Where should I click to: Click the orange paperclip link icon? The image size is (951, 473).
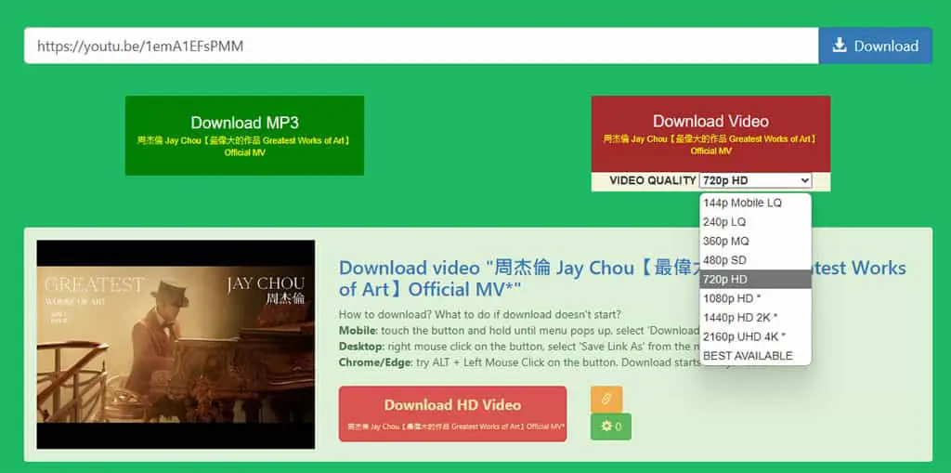pos(606,399)
